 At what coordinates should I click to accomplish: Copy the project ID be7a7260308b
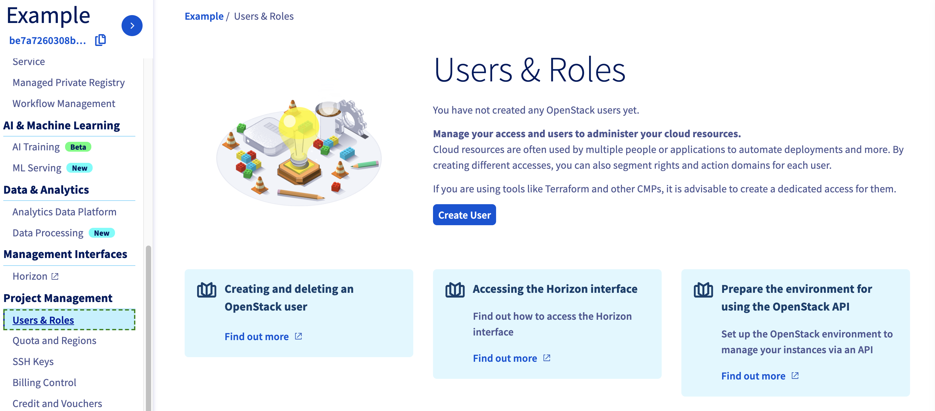(x=100, y=40)
